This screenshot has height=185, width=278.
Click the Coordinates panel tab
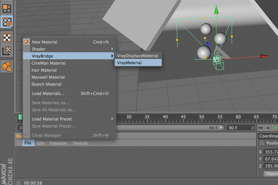point(268,136)
